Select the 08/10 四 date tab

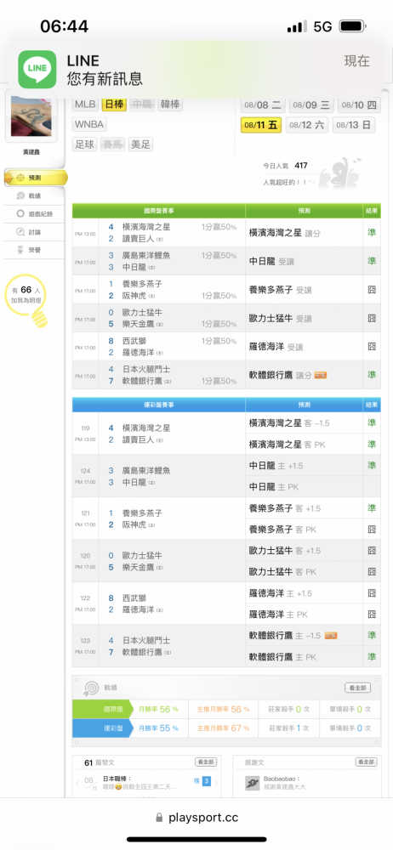pos(359,105)
